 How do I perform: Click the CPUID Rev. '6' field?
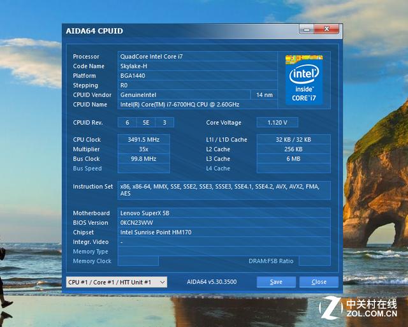pos(127,122)
